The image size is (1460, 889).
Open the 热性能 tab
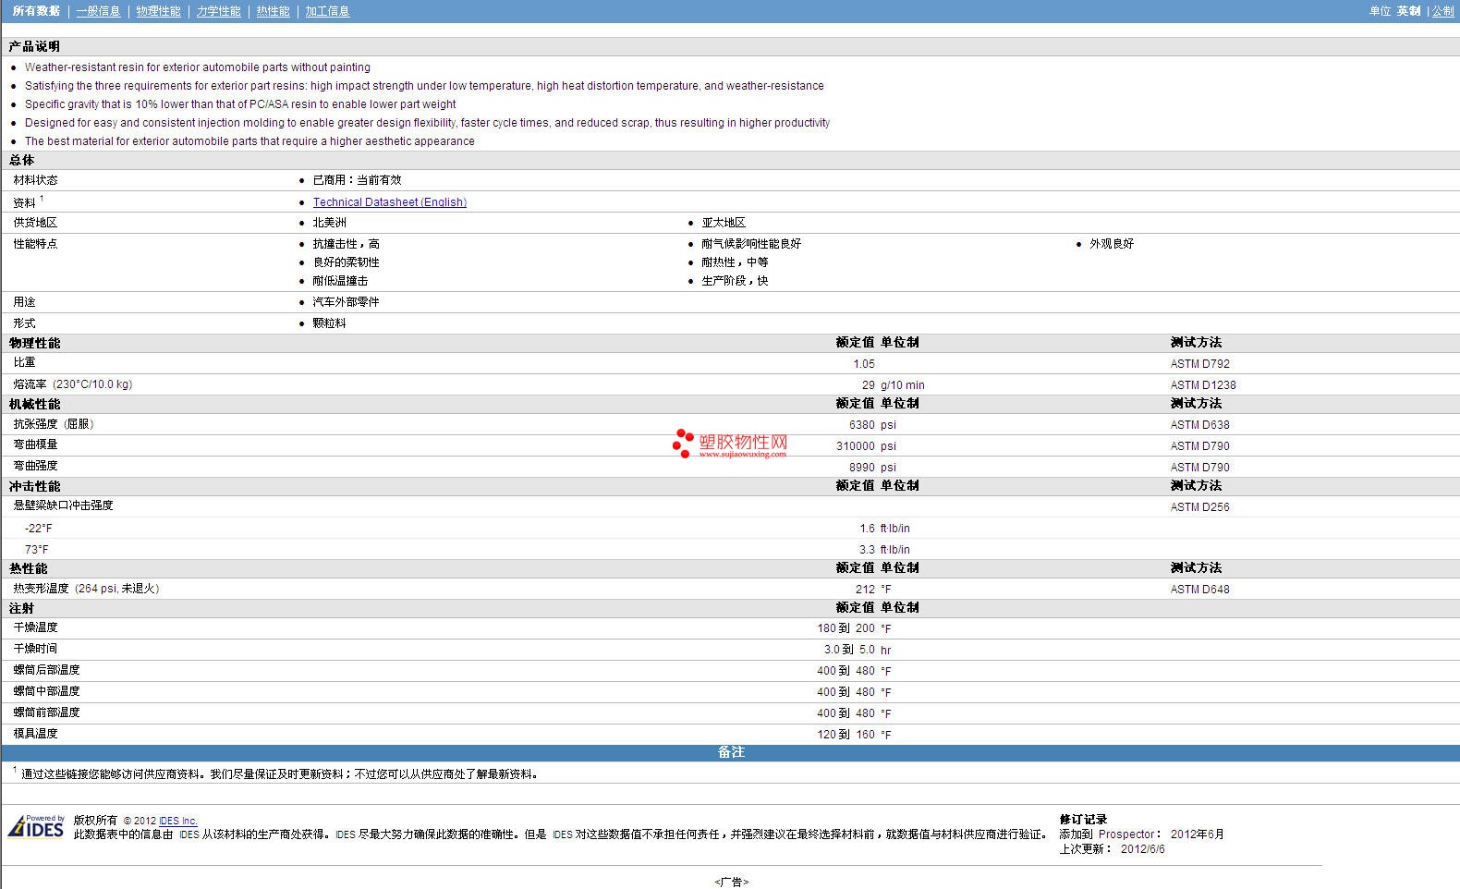click(273, 11)
